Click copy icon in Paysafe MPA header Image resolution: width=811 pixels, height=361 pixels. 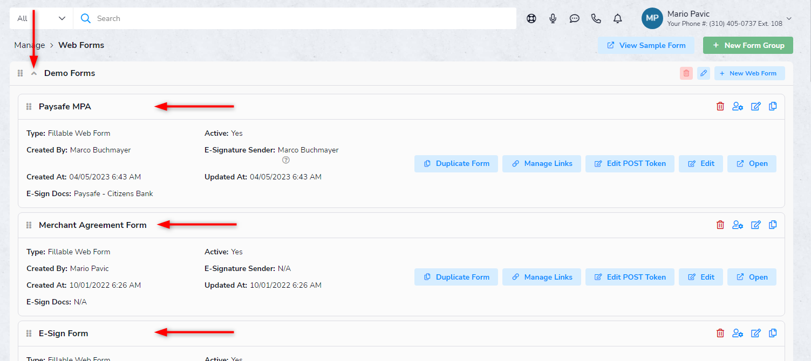(773, 106)
